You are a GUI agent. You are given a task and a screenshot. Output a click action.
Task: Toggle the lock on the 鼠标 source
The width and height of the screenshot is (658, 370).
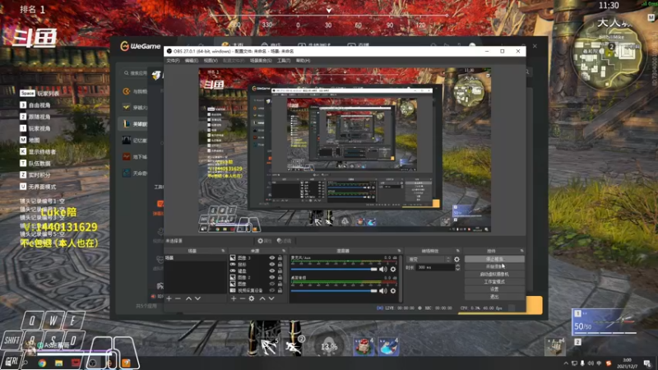pyautogui.click(x=280, y=264)
